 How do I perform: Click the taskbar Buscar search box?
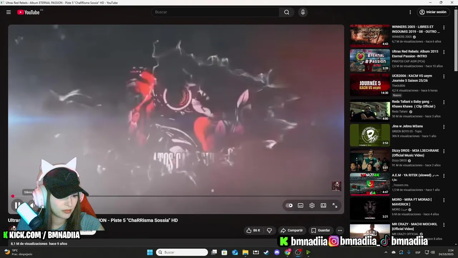(x=182, y=252)
